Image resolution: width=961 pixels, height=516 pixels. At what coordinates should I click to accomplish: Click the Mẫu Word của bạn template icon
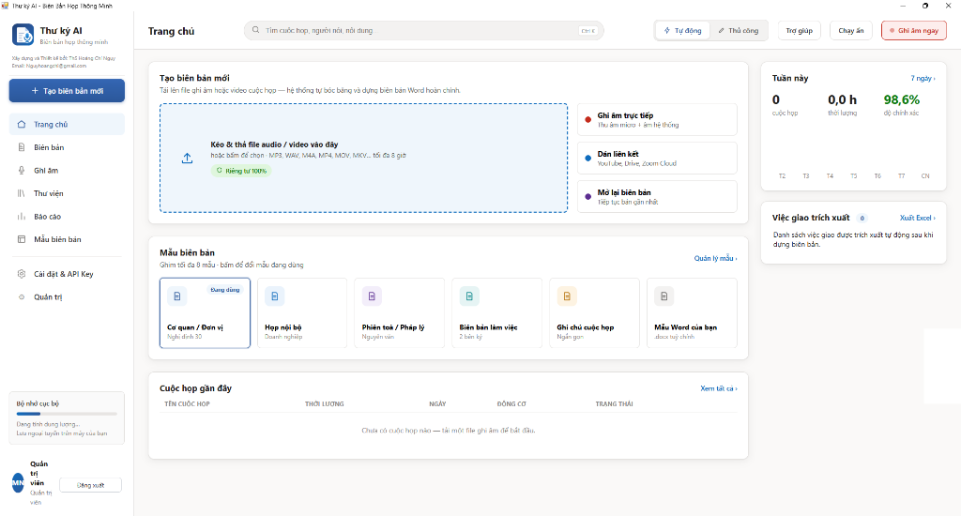[x=664, y=296]
